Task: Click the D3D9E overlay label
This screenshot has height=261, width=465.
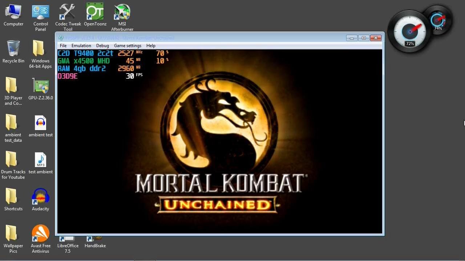Action: [68, 76]
